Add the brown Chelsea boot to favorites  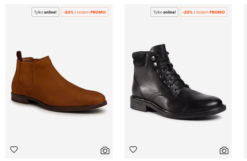point(14,150)
